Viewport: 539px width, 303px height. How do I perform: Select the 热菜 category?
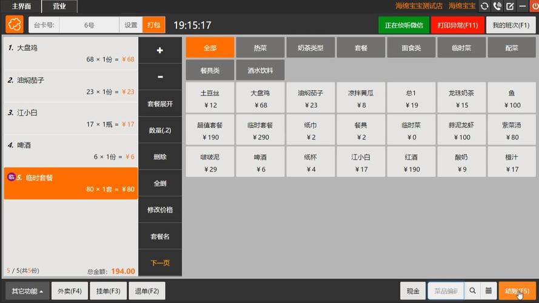click(x=260, y=48)
